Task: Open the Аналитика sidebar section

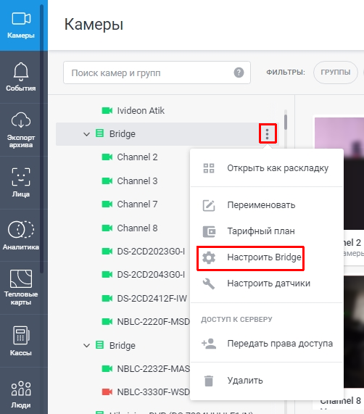Action: [20, 236]
